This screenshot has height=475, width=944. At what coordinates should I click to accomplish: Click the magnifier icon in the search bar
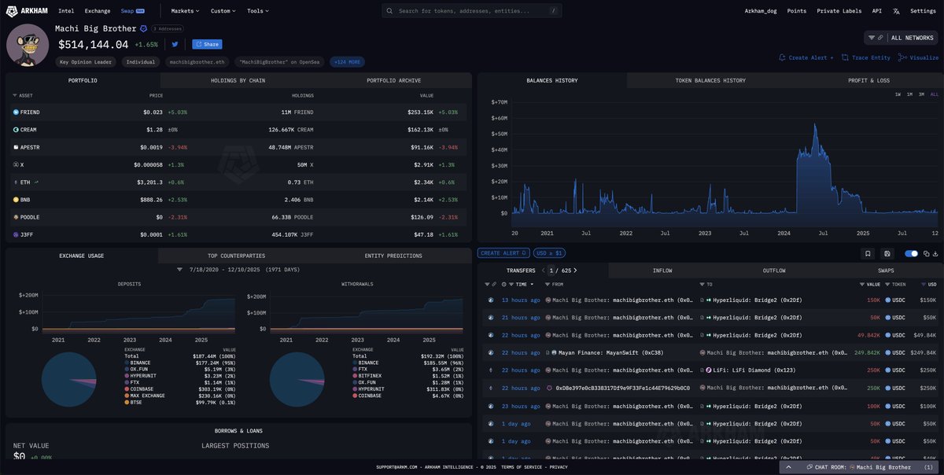coord(391,11)
